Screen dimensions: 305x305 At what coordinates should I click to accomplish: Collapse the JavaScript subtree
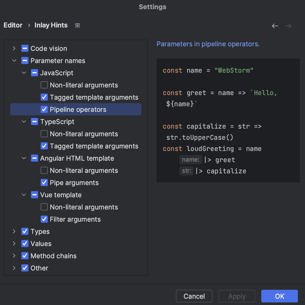click(24, 73)
